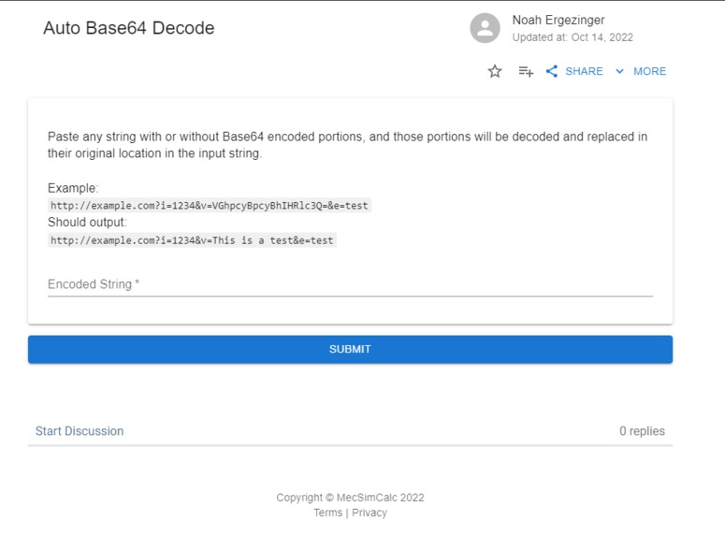725x536 pixels.
Task: Click the author name Noah Ergezinger
Action: pos(558,20)
